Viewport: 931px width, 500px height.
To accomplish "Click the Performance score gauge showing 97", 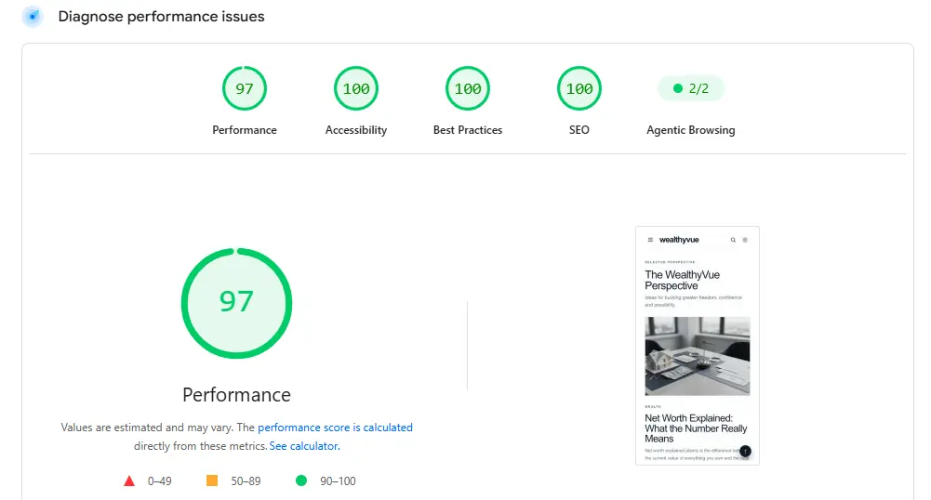I will click(x=244, y=88).
